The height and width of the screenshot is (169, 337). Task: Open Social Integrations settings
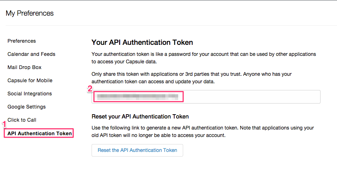click(x=30, y=94)
